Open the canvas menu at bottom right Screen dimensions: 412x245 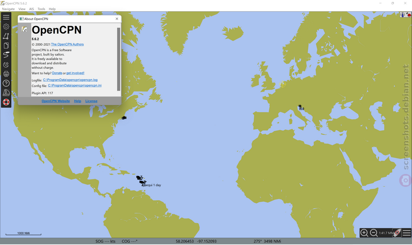tap(406, 233)
